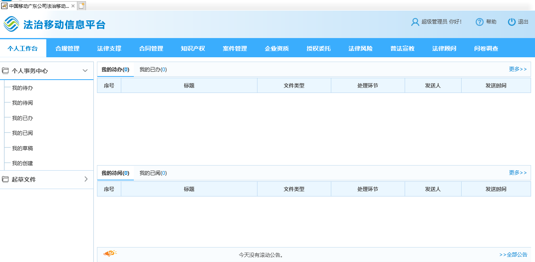Select 我的草稿 in the sidebar
Image resolution: width=535 pixels, height=262 pixels.
tap(22, 148)
